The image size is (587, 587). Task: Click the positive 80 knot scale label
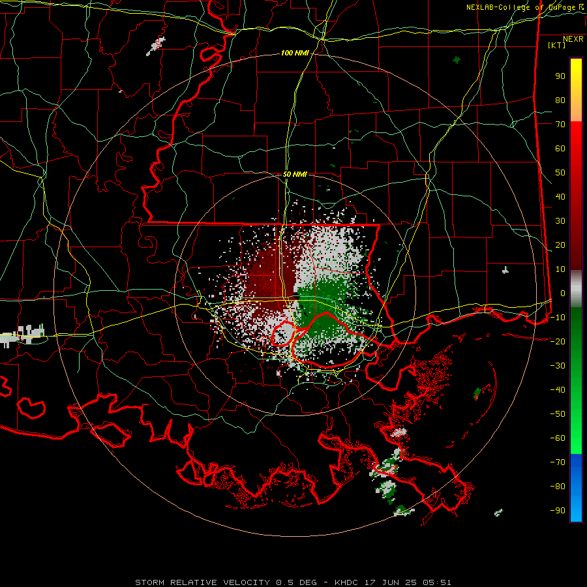click(560, 100)
